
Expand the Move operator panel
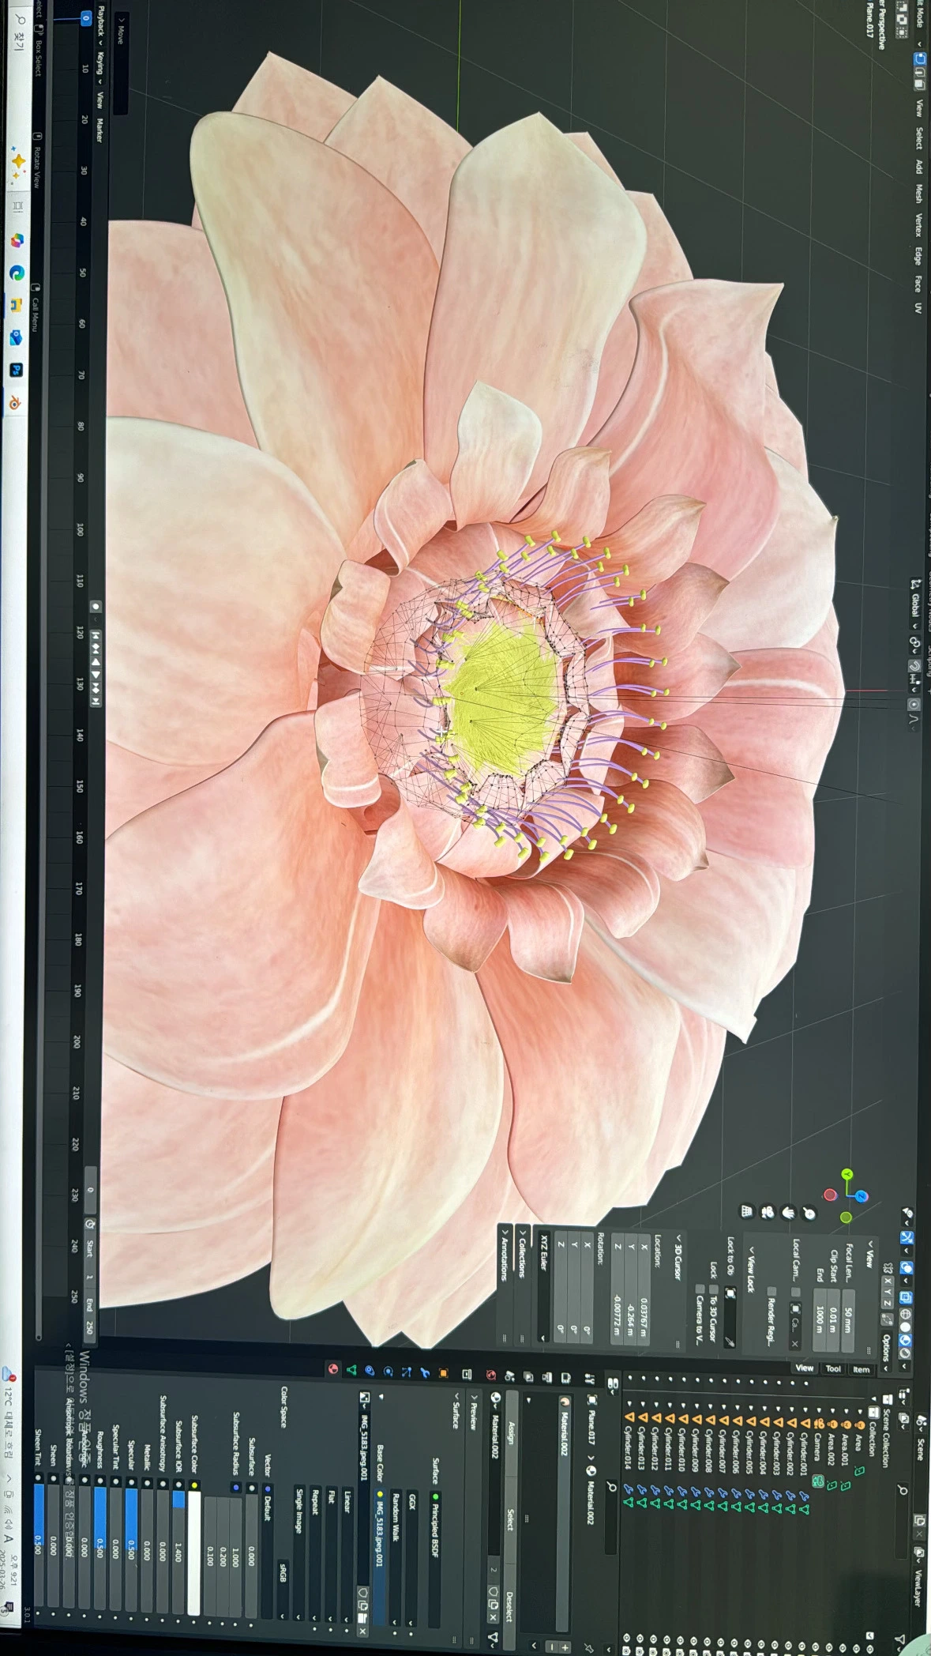(120, 30)
